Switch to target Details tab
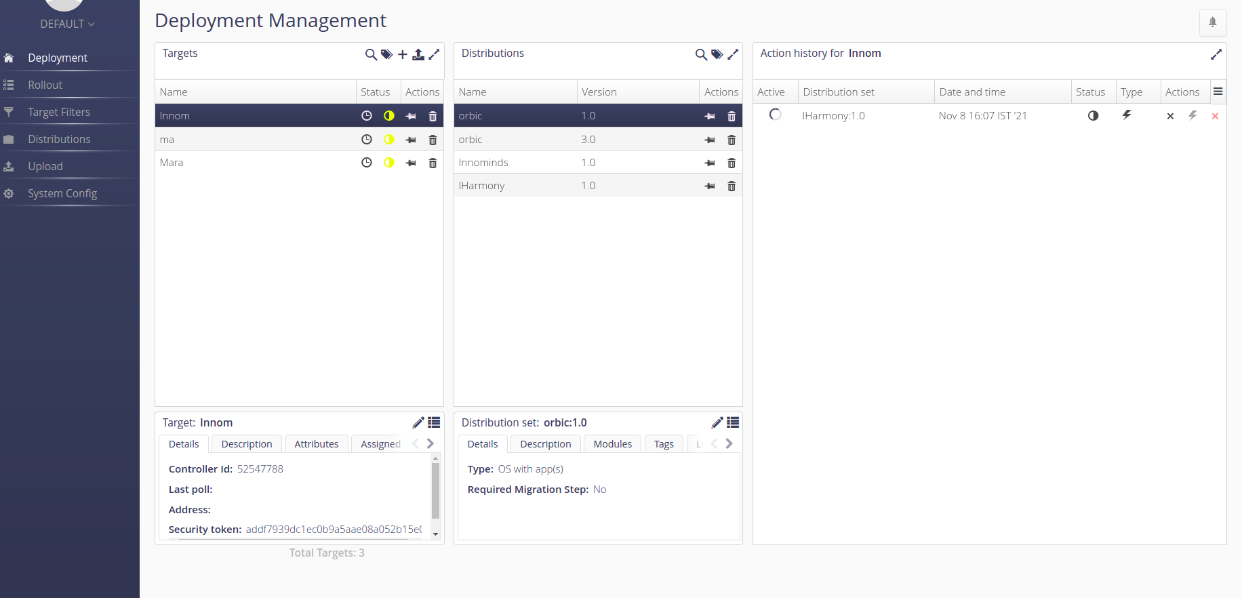The height and width of the screenshot is (598, 1242). pos(184,444)
